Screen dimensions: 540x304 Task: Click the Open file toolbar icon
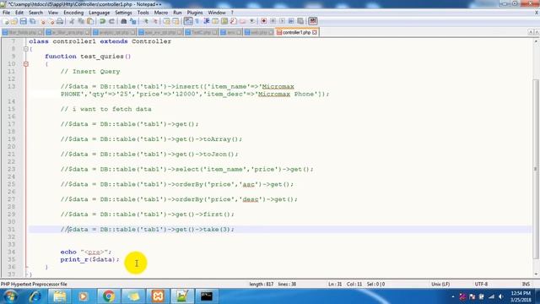click(14, 21)
